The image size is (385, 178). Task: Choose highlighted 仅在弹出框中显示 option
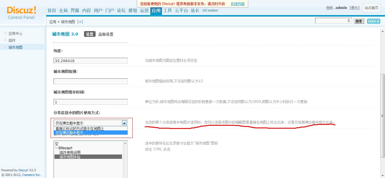tap(91, 133)
